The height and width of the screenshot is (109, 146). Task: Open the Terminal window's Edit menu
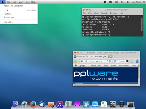click(90, 13)
